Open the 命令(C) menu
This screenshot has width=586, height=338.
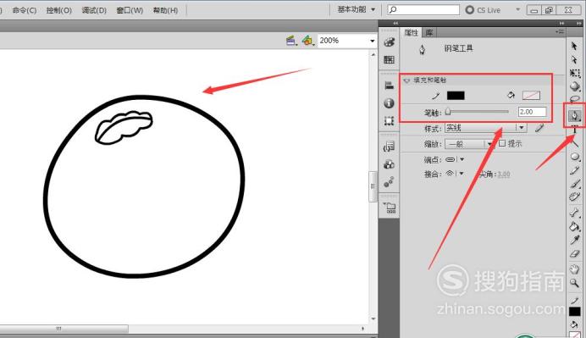(x=25, y=10)
